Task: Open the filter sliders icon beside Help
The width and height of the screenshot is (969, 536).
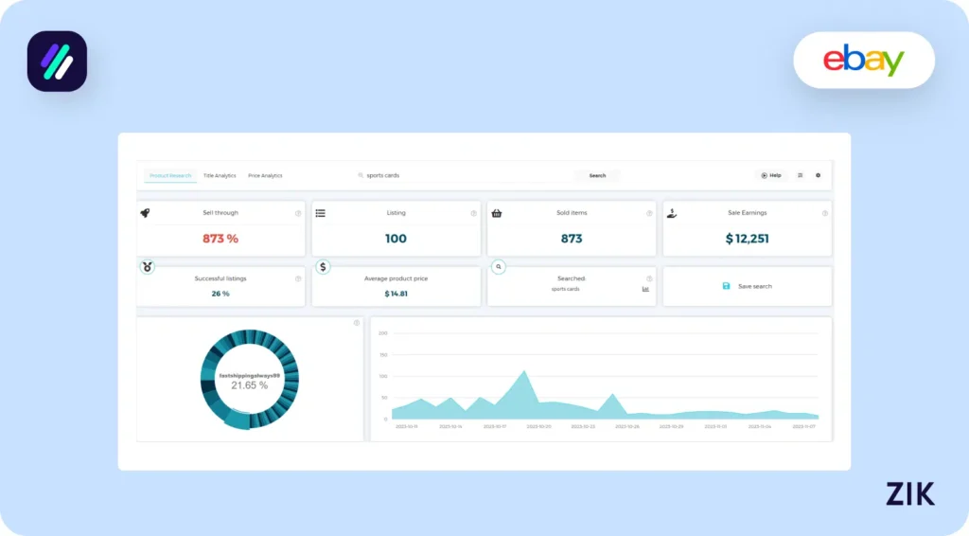Action: click(x=801, y=175)
